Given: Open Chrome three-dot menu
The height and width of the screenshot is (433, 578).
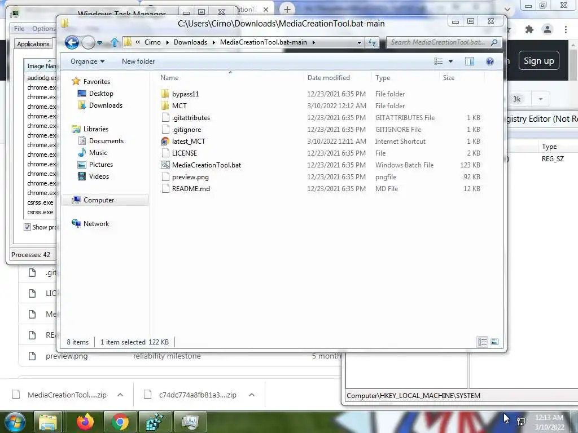Looking at the screenshot, I should pos(566,29).
